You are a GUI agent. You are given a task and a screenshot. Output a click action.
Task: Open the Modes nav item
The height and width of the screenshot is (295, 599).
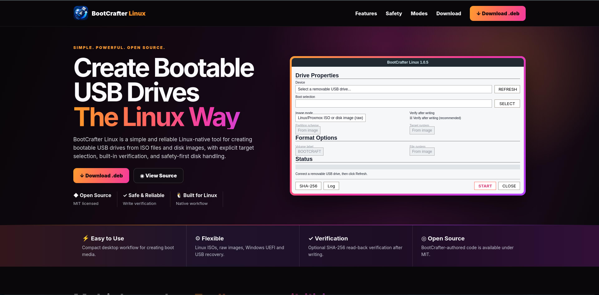point(419,13)
